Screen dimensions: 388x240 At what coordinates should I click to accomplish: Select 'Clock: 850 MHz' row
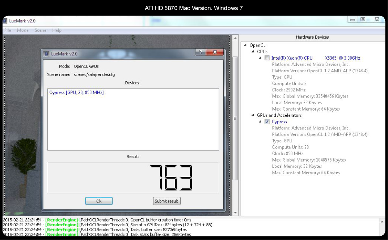[x=287, y=154]
